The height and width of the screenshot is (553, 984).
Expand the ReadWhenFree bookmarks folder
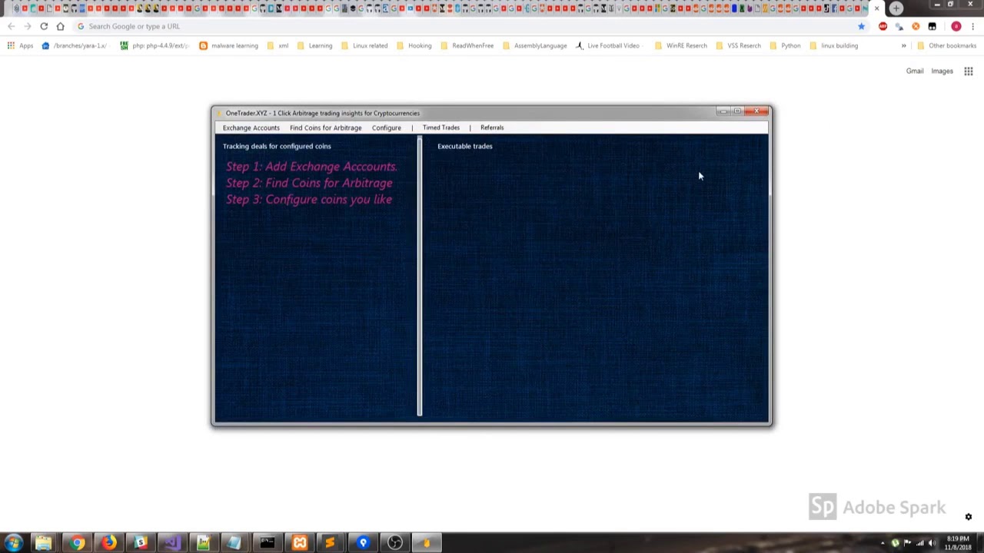pos(467,45)
